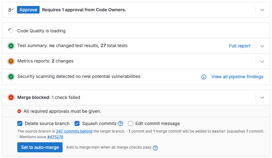Open the Full report link

point(240,46)
